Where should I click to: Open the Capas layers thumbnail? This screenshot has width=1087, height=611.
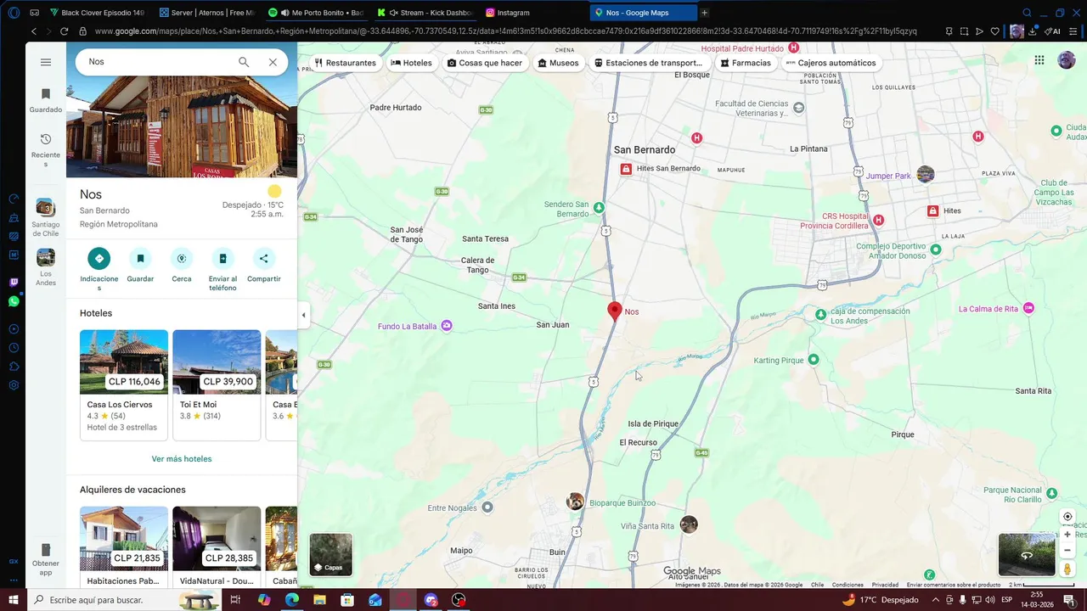coord(330,554)
